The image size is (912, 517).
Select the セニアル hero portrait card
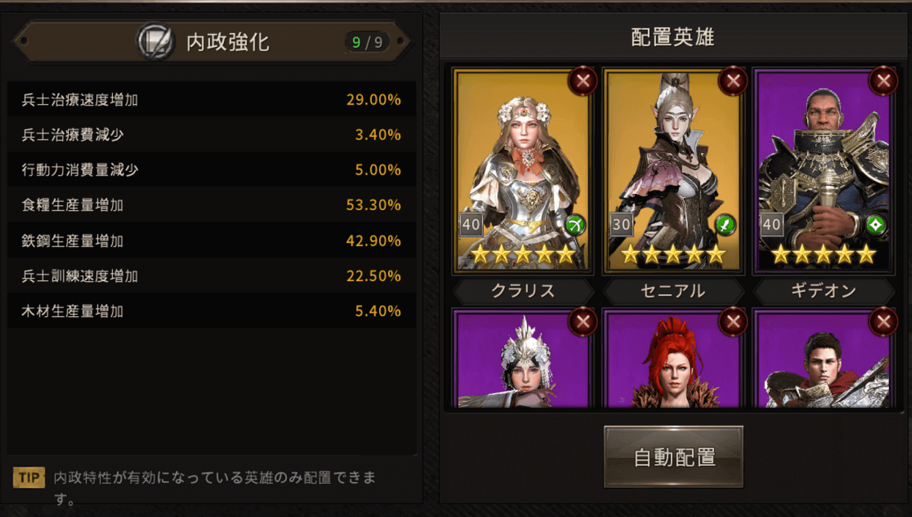(x=673, y=171)
